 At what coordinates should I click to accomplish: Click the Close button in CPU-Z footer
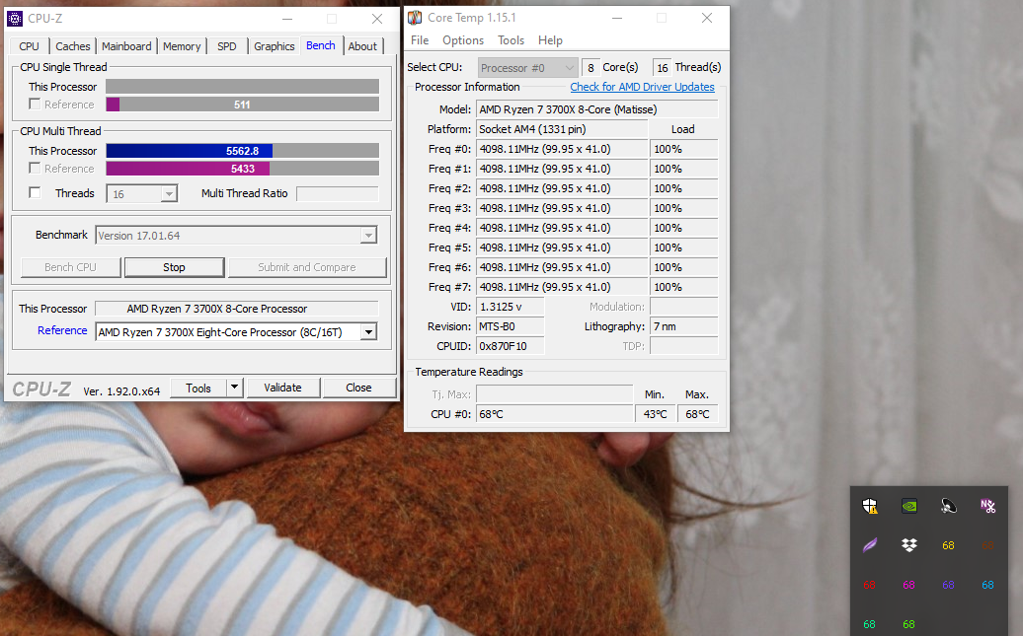pyautogui.click(x=358, y=388)
